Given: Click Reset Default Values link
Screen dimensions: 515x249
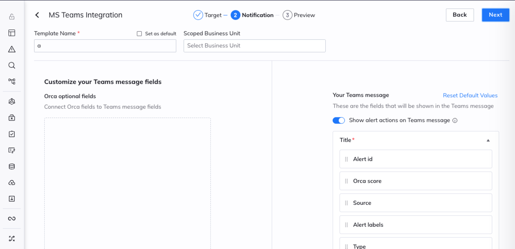Looking at the screenshot, I should [470, 96].
